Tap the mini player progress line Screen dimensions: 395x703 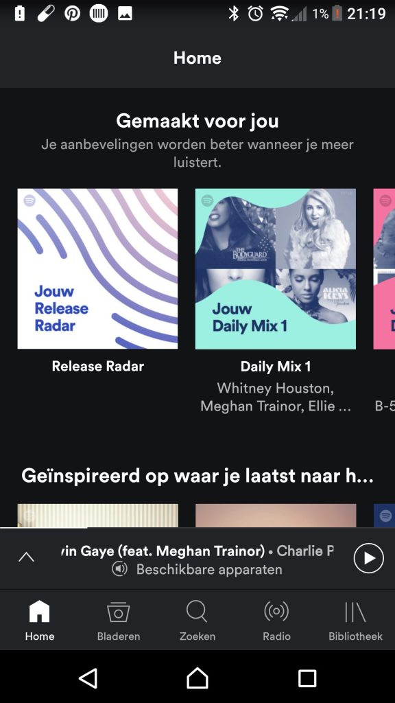[x=197, y=528]
